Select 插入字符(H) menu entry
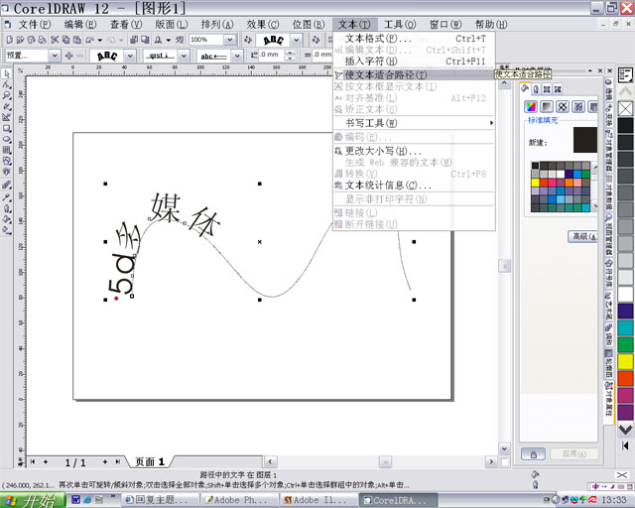Viewport: 635px width, 508px height. (x=414, y=62)
